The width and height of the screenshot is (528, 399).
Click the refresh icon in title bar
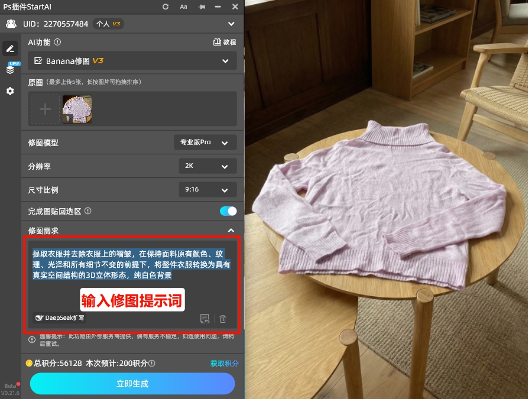(165, 7)
